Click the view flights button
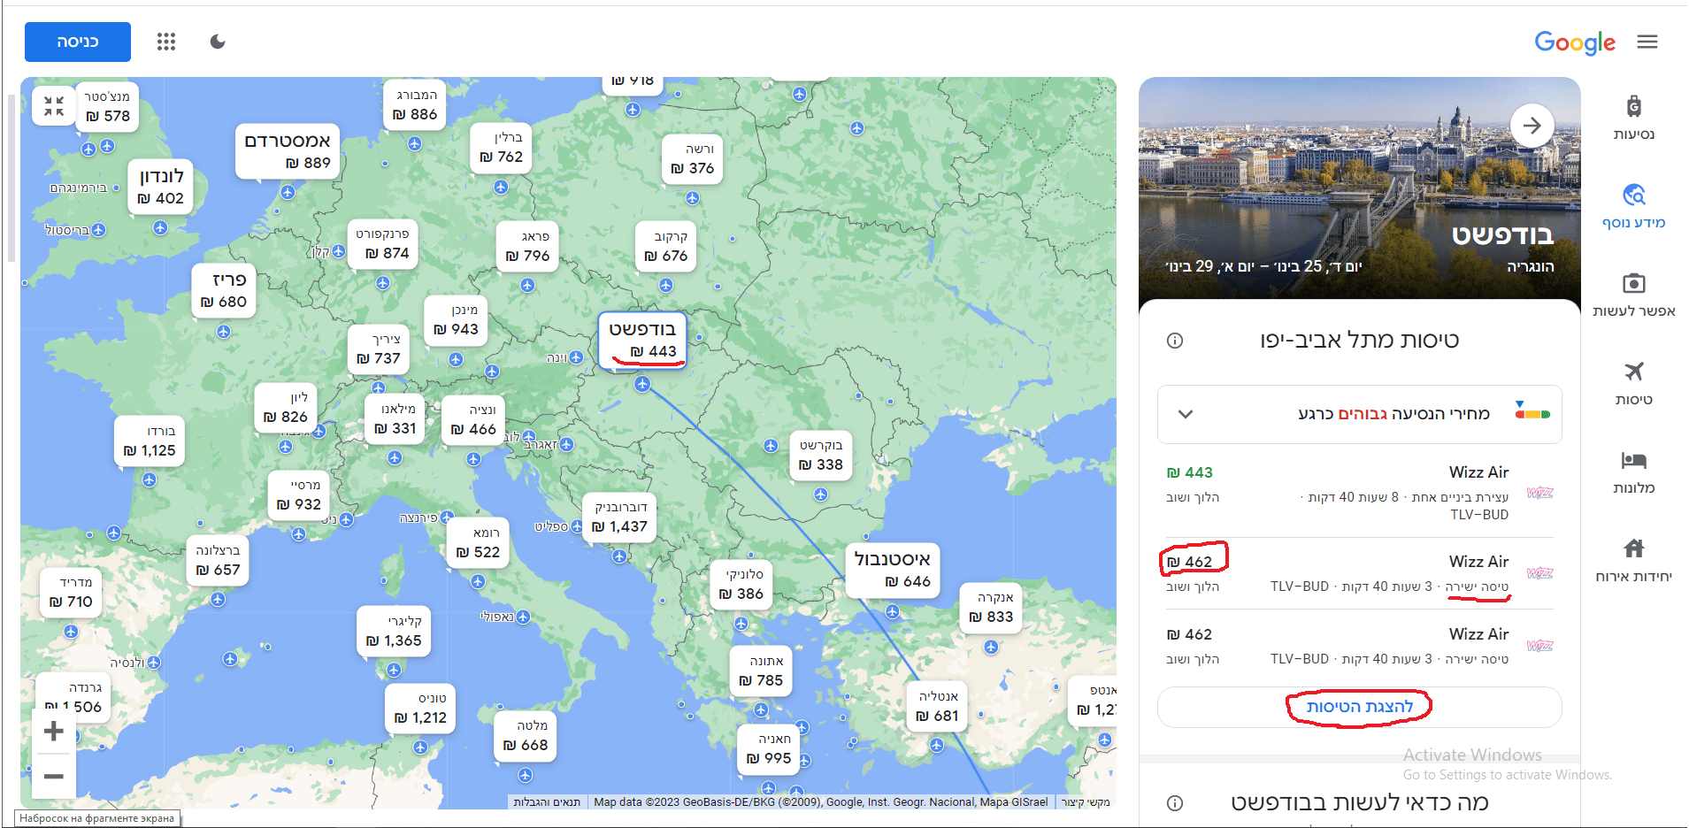1689x828 pixels. [x=1359, y=707]
